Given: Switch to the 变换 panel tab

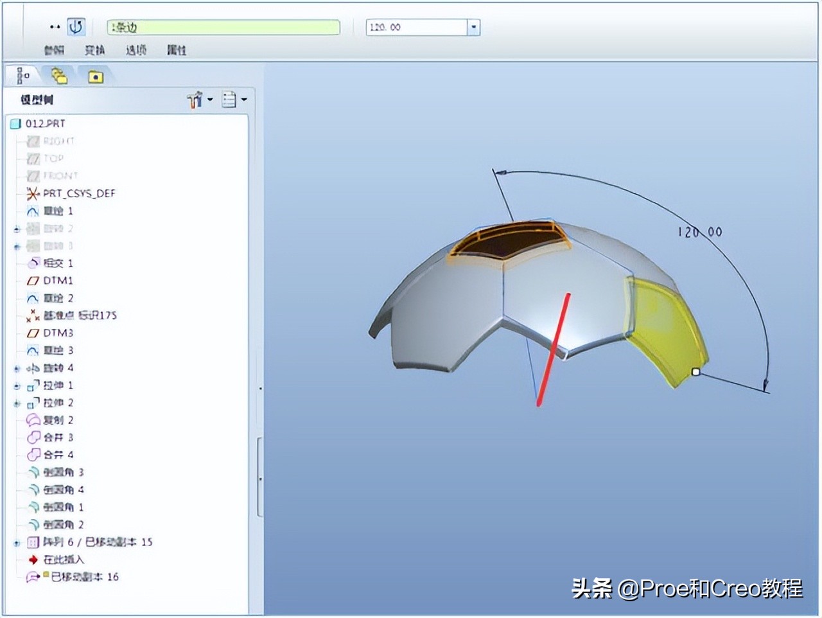Looking at the screenshot, I should coord(94,51).
